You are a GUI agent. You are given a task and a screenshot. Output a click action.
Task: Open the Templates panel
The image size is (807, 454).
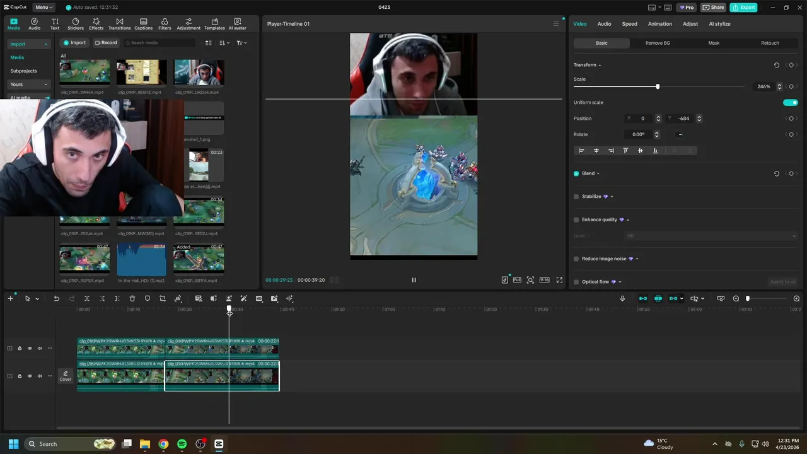pos(214,24)
